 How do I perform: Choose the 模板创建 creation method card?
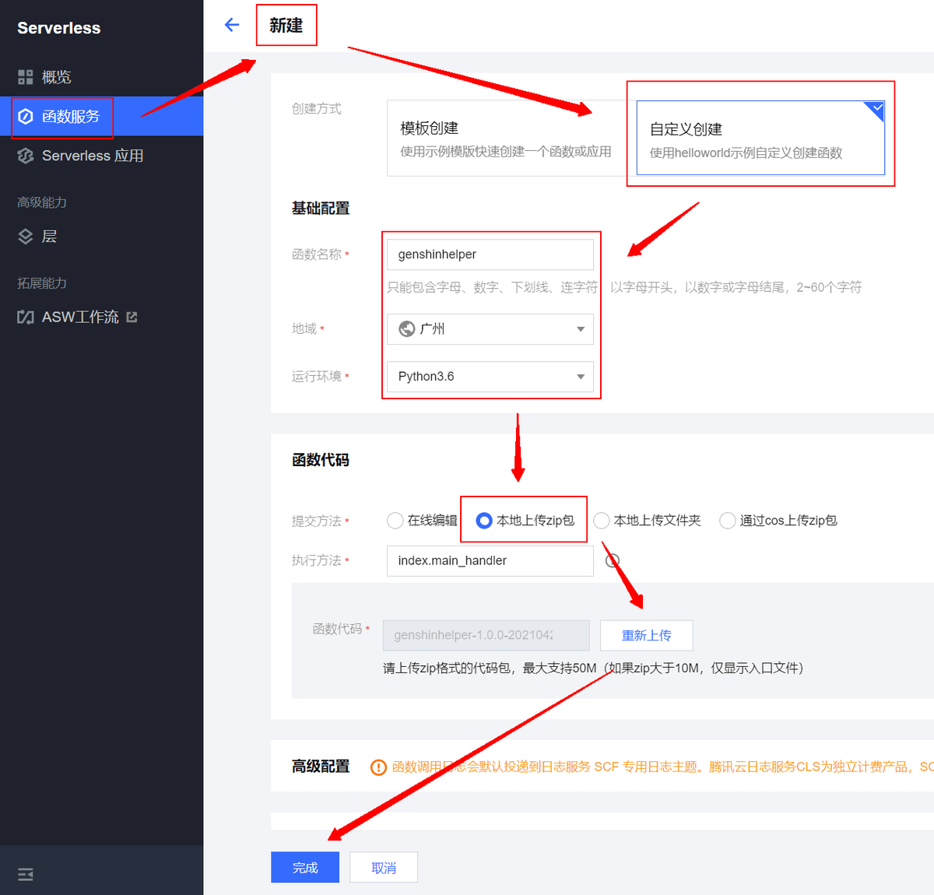point(506,139)
